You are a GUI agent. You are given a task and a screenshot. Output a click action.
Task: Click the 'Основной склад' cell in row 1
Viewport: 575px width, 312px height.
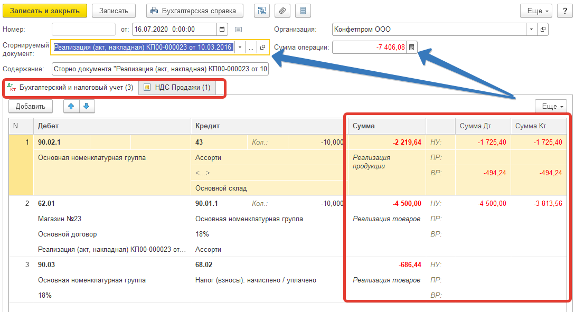tap(269, 188)
